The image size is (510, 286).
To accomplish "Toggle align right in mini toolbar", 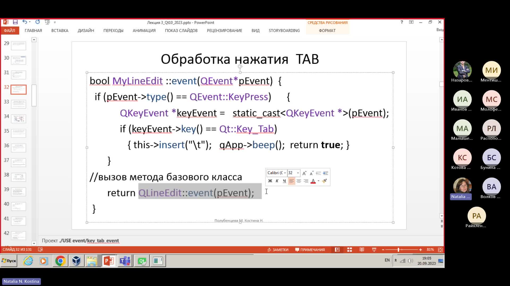I will (306, 181).
